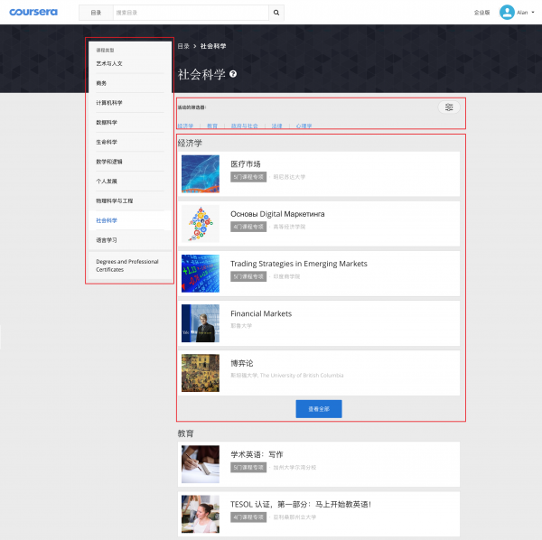Open the Основы Digital Маркетинга thumbnail
Screen dimensions: 542x540
[201, 224]
